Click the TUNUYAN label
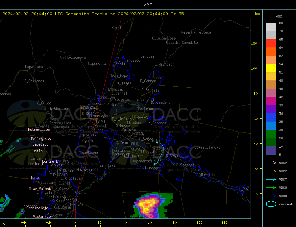 77,205
